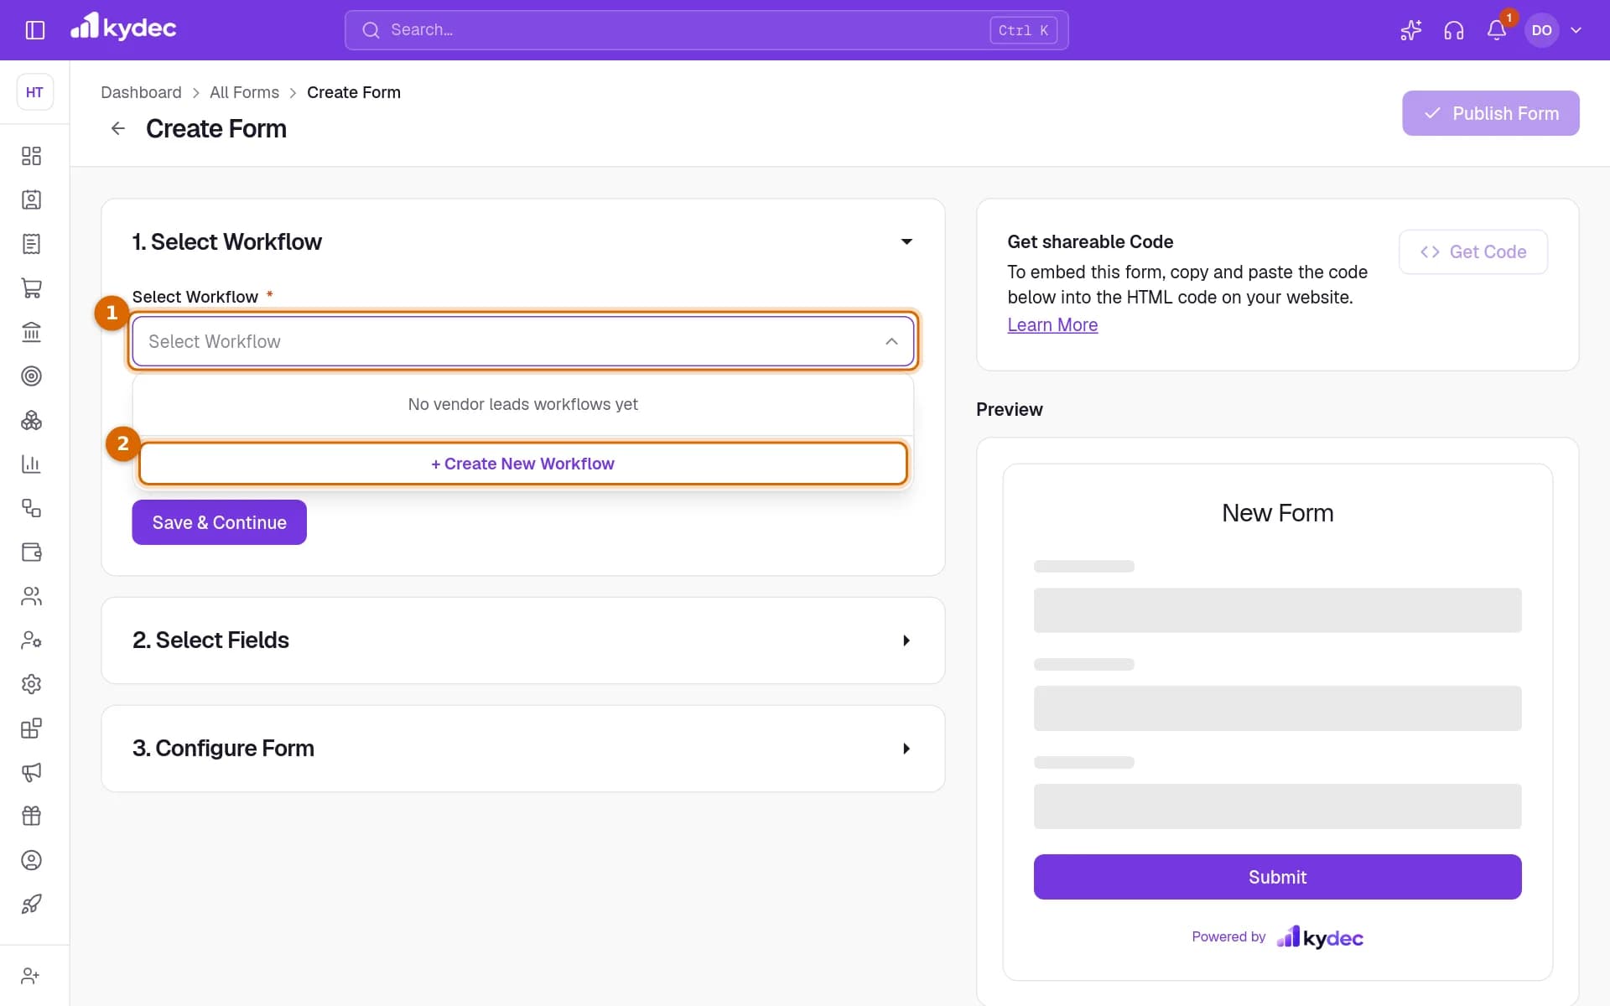Expand the 2. Select Fields section
The width and height of the screenshot is (1610, 1006).
click(522, 640)
